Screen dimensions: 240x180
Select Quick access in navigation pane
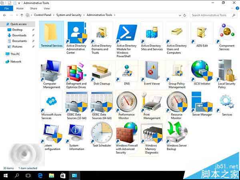pos(18,24)
